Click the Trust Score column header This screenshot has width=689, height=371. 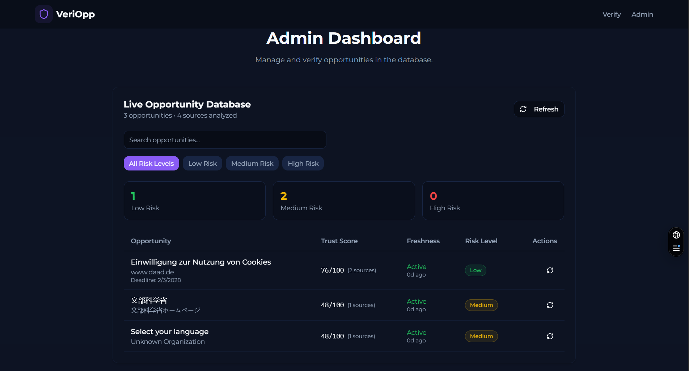(x=339, y=241)
